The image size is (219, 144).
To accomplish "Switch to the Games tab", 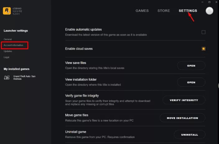I will point(142,11).
